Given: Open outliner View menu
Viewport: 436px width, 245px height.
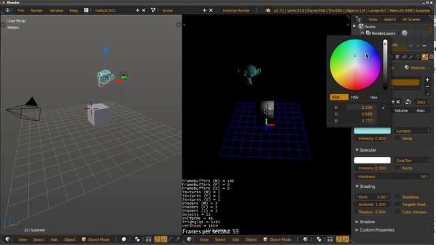Looking at the screenshot, I should (x=373, y=20).
